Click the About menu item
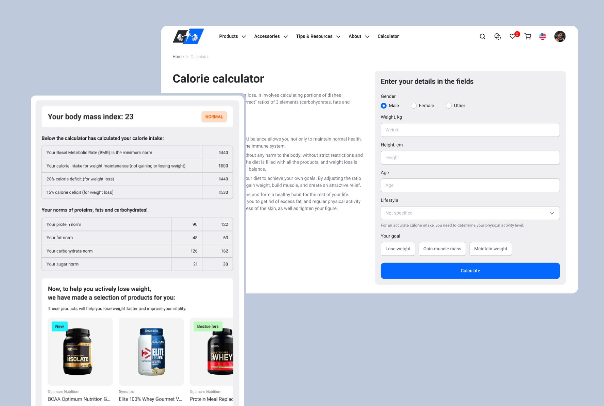This screenshot has width=604, height=406. pos(354,36)
